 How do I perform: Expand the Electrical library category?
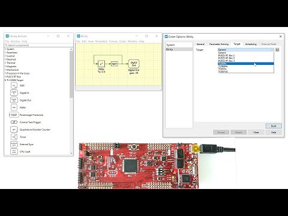(5, 59)
